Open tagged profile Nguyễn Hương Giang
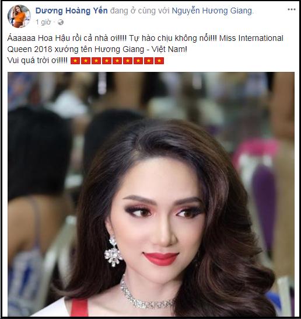The width and height of the screenshot is (301, 319). point(212,11)
